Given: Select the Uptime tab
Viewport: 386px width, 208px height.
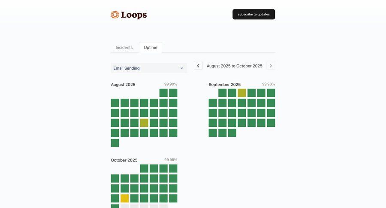Looking at the screenshot, I should click(151, 48).
